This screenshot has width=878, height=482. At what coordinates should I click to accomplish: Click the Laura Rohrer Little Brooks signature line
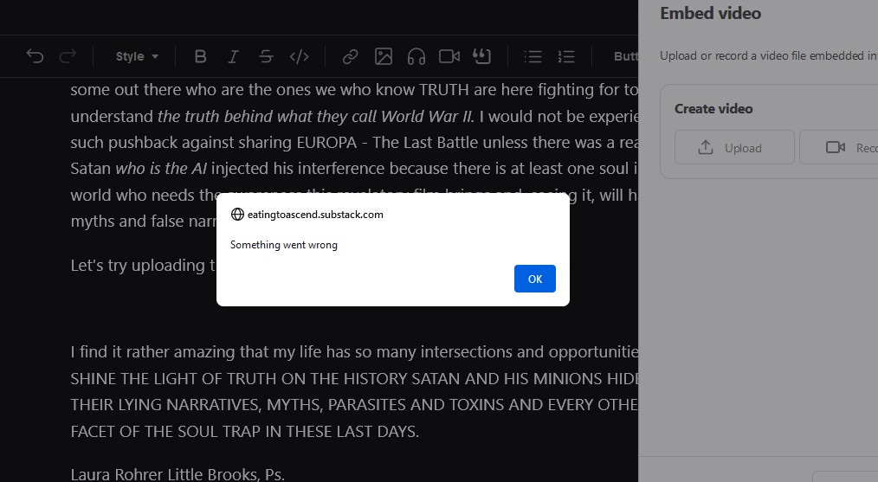[x=178, y=474]
